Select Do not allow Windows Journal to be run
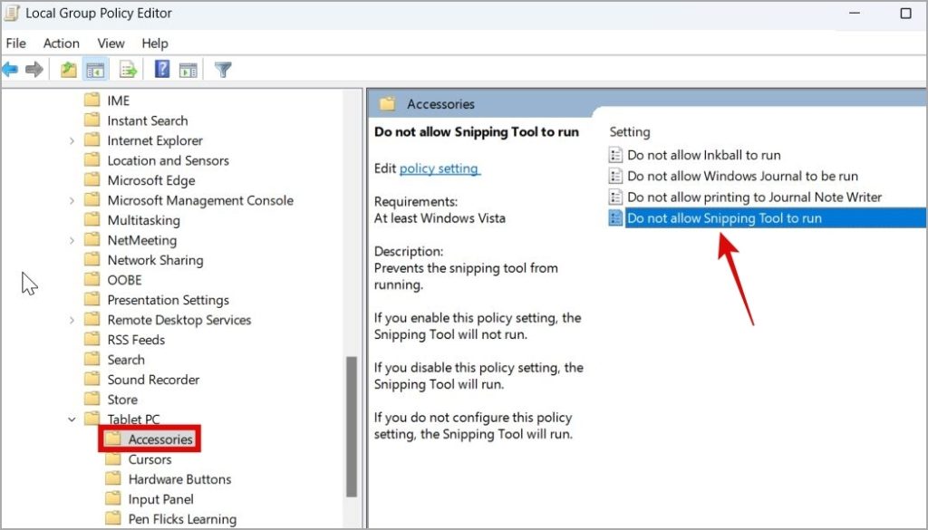The width and height of the screenshot is (928, 530). [743, 176]
